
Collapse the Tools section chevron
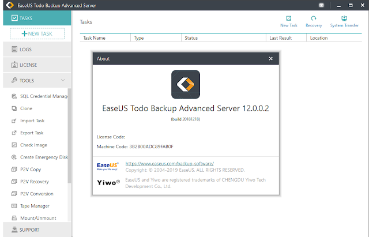pos(63,80)
